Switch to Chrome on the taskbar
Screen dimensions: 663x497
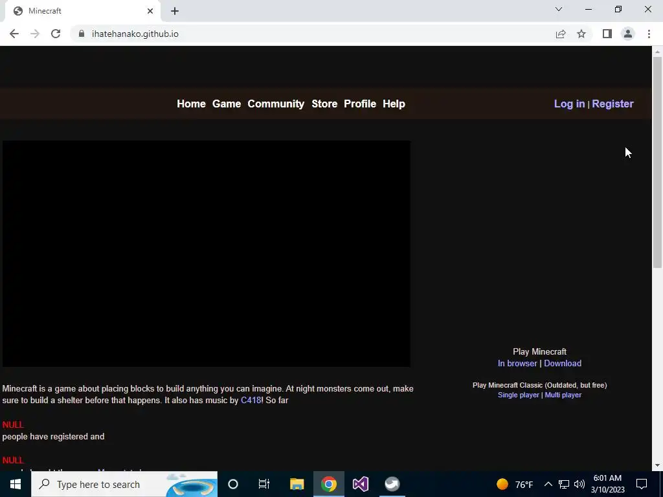328,484
